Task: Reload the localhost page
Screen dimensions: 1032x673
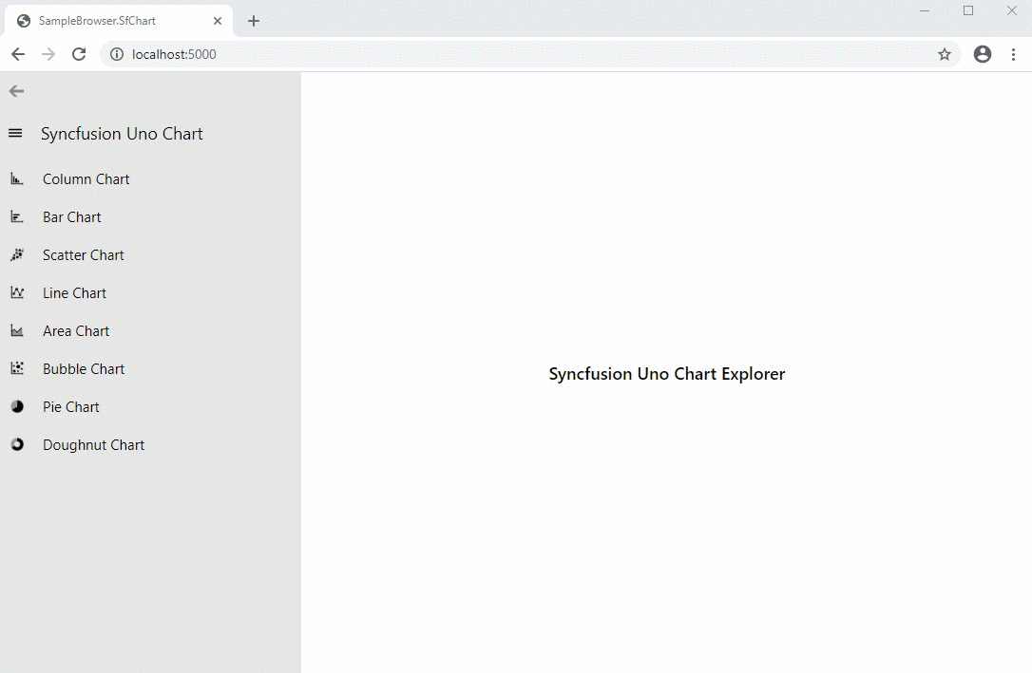Action: pos(79,55)
